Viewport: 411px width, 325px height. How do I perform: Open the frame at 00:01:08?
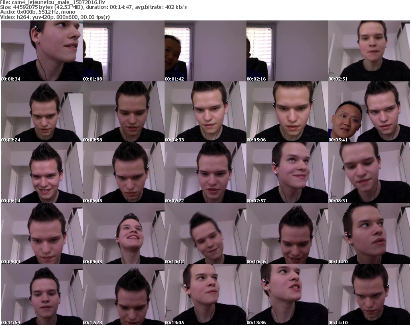(124, 51)
